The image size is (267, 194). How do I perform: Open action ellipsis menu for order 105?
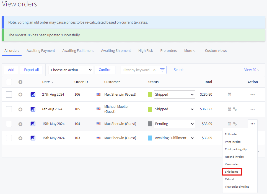[253, 109]
